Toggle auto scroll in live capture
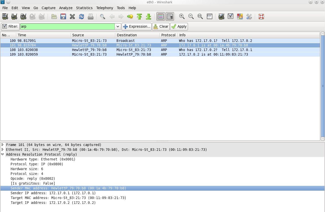The width and height of the screenshot is (325, 212). pyautogui.click(x=170, y=17)
